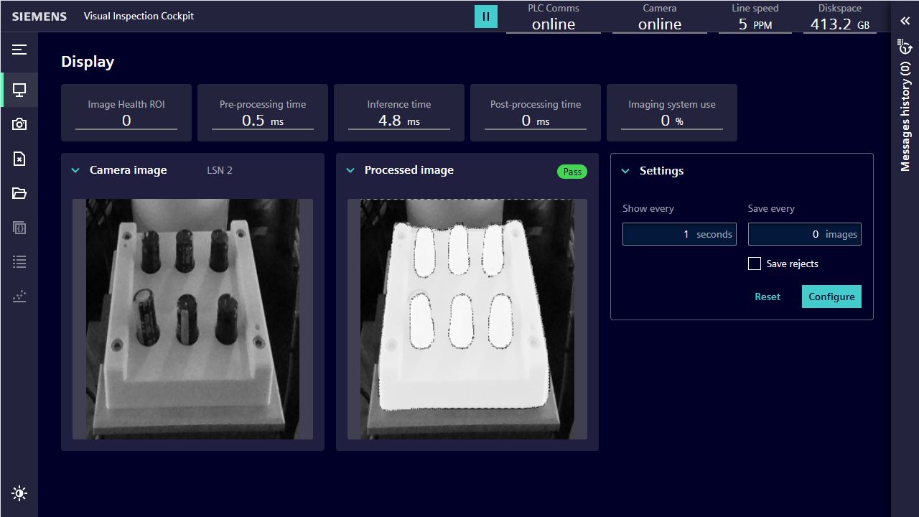
Task: Select the camera capture icon in the sidebar
Action: 19,124
